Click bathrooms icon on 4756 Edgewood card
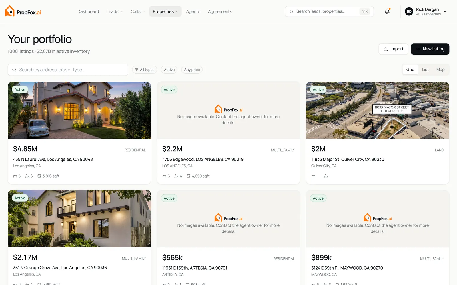Screen dimensions: 457x285 pyautogui.click(x=176, y=176)
